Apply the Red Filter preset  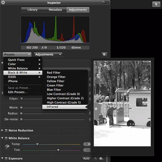point(65,73)
